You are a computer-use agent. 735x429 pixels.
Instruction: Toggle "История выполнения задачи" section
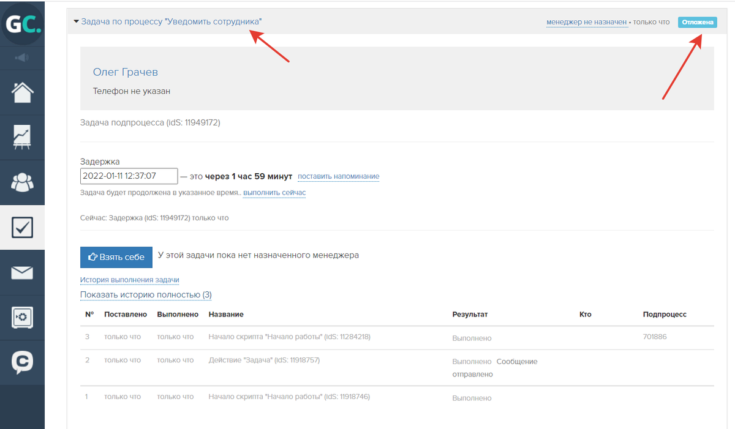coord(129,280)
